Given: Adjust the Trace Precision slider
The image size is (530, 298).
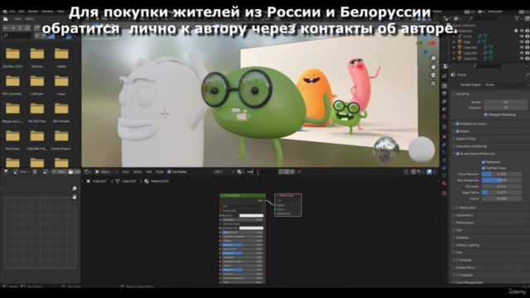Looking at the screenshot, I should (502, 174).
